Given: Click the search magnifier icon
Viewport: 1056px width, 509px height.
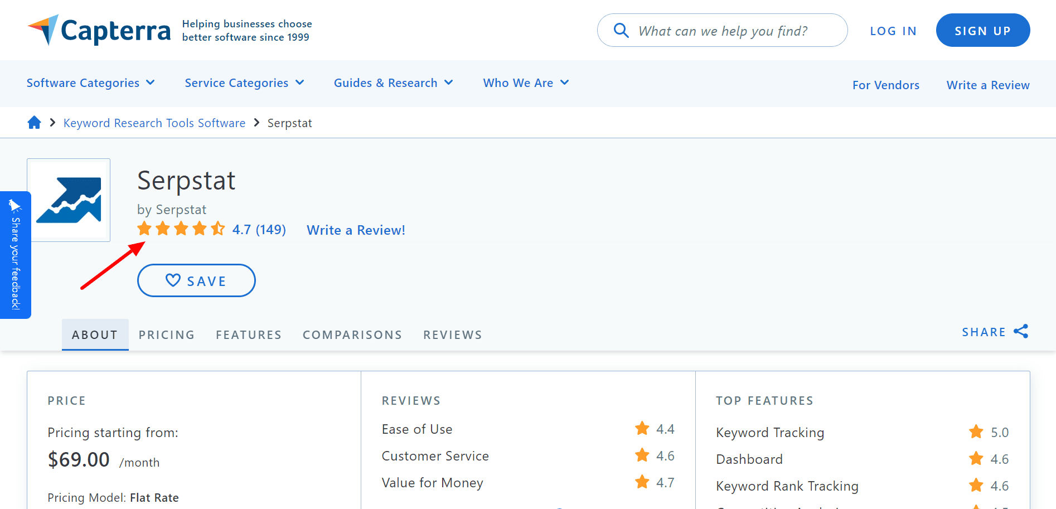Looking at the screenshot, I should [621, 30].
